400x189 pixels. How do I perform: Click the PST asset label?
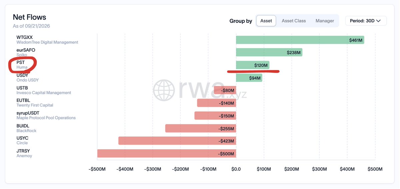click(21, 62)
